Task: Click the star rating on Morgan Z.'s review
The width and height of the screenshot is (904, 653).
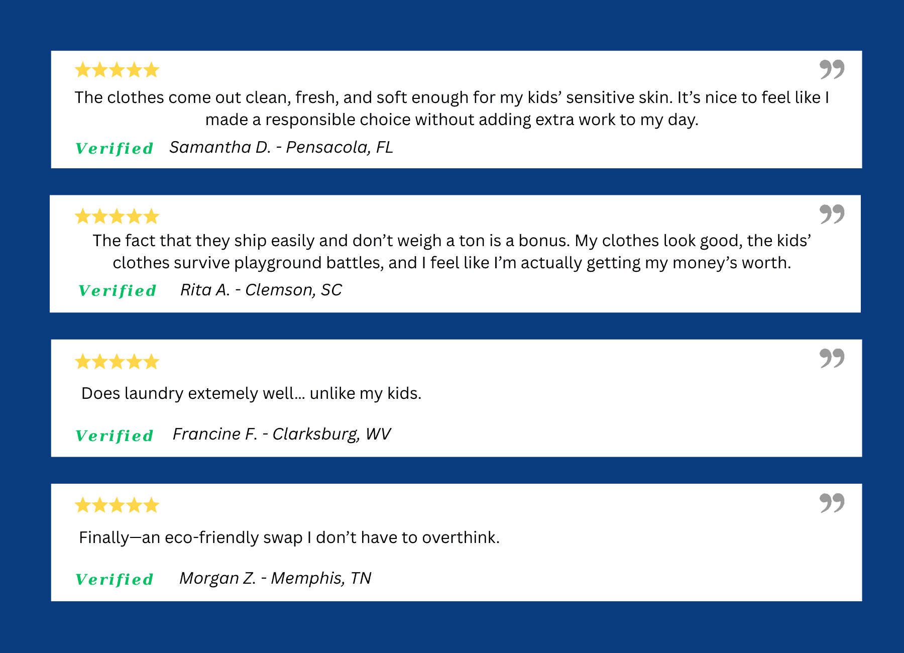Action: 117,505
